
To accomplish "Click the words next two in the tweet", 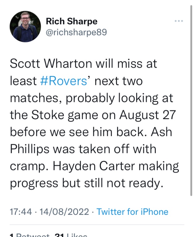I will point(119,81).
